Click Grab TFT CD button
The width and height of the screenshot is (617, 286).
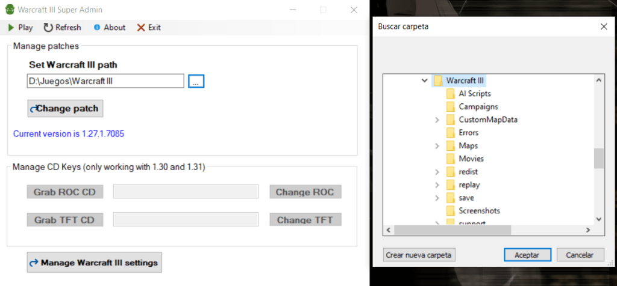click(65, 220)
